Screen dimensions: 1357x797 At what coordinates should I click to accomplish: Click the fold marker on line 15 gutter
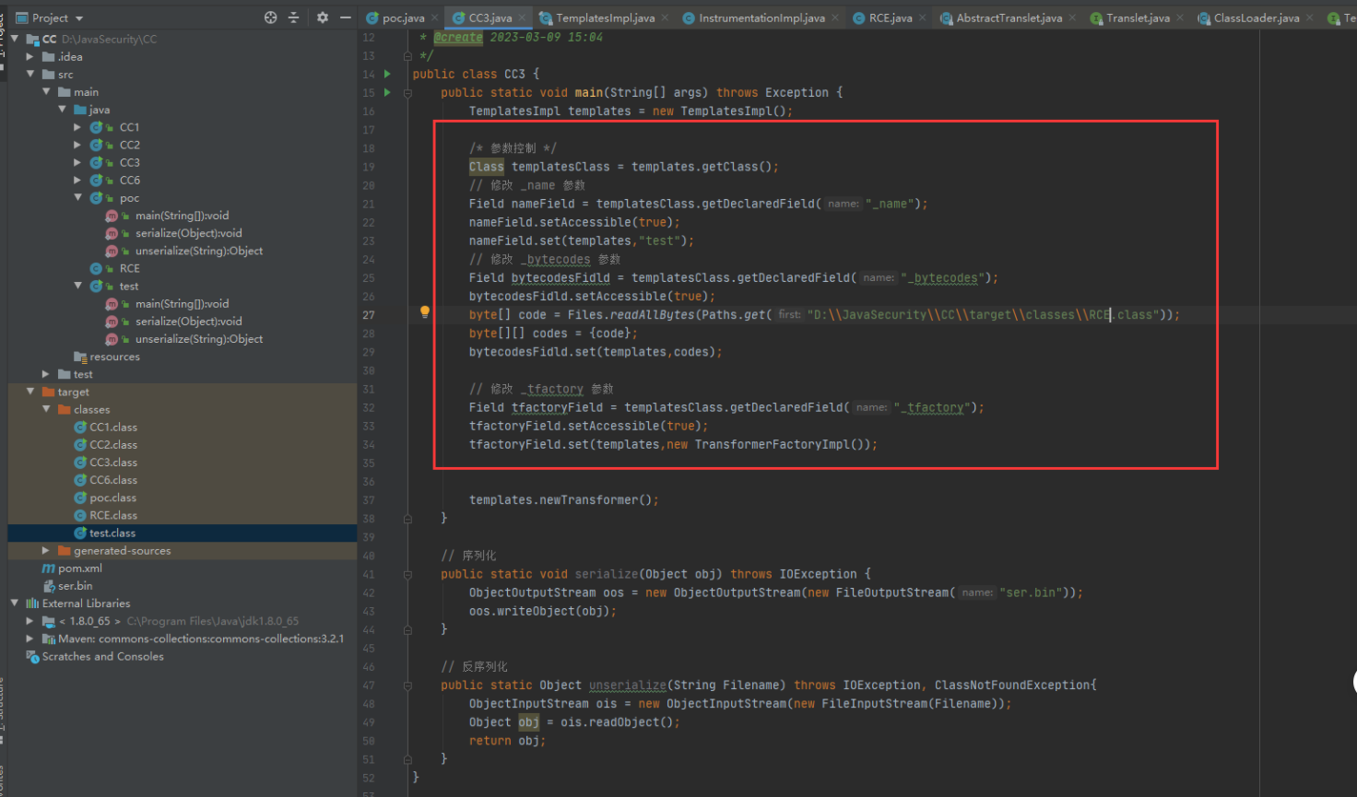[407, 92]
